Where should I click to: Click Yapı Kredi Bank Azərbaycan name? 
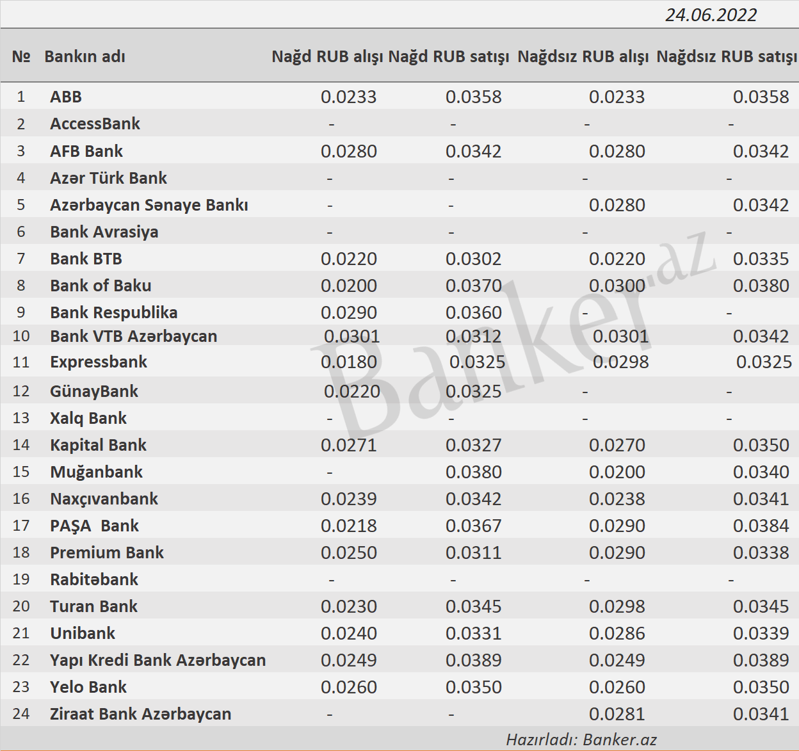(x=158, y=660)
